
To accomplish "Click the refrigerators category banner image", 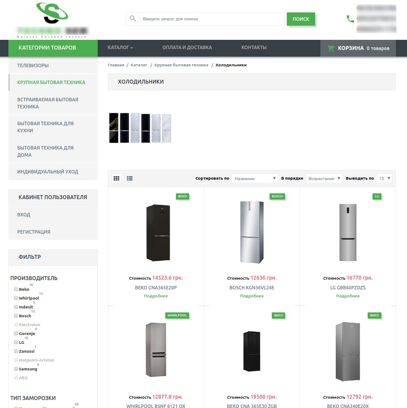I will 140,128.
